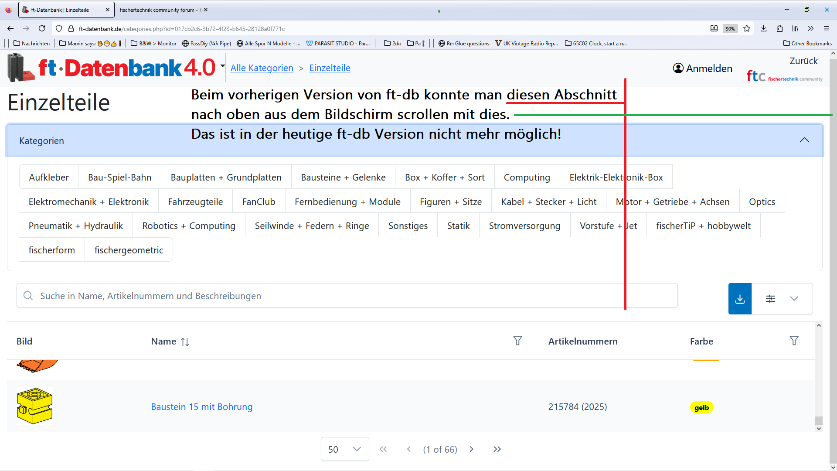Click the search field for Name and Artikelnummern
The height and width of the screenshot is (471, 837).
click(347, 296)
